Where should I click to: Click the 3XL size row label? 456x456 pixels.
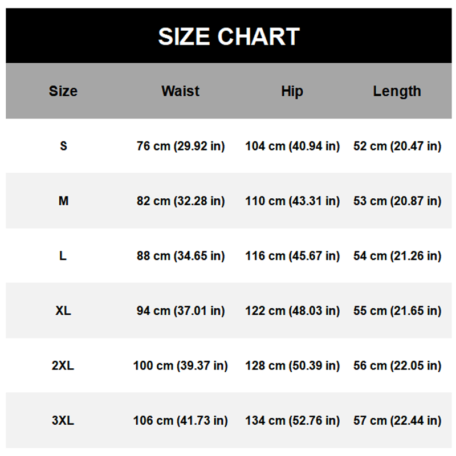click(x=63, y=421)
